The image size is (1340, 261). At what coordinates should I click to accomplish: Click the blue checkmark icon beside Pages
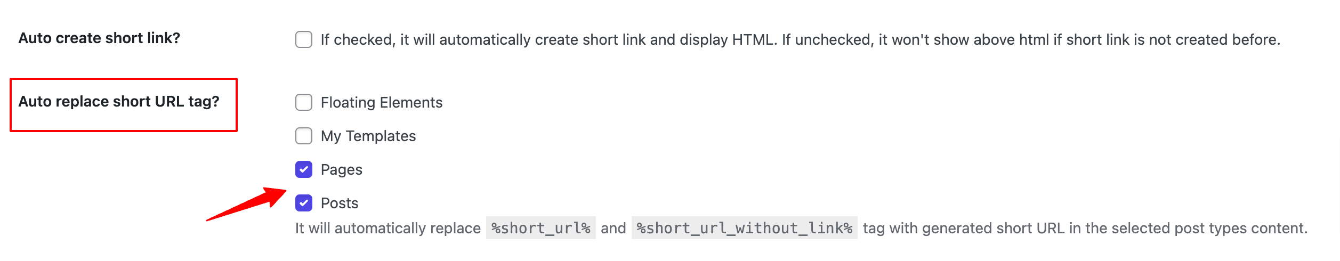[x=304, y=169]
